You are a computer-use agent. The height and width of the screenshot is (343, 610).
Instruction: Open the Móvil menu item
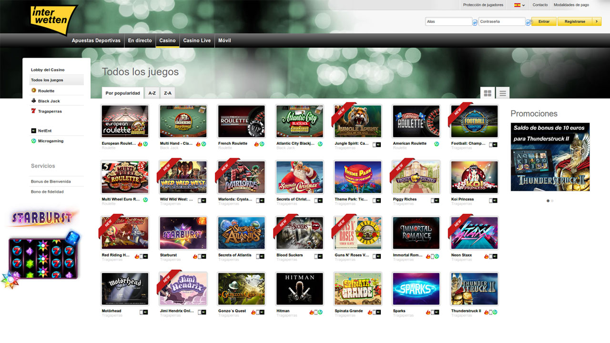click(x=224, y=40)
